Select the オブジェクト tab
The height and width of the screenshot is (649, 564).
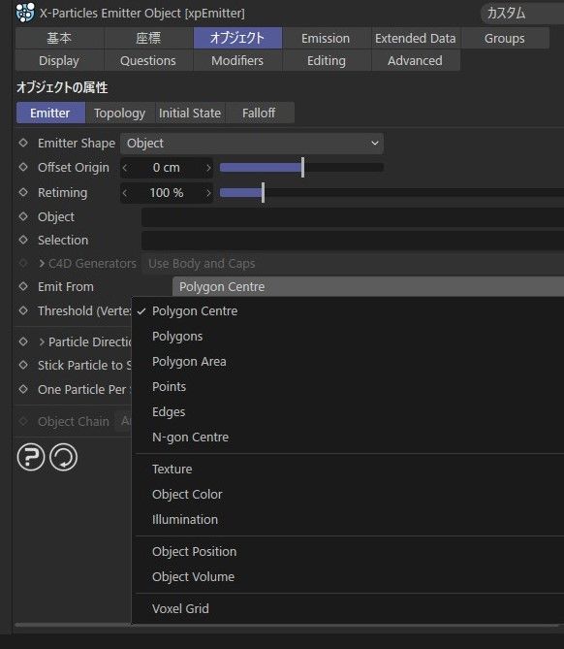click(x=237, y=38)
